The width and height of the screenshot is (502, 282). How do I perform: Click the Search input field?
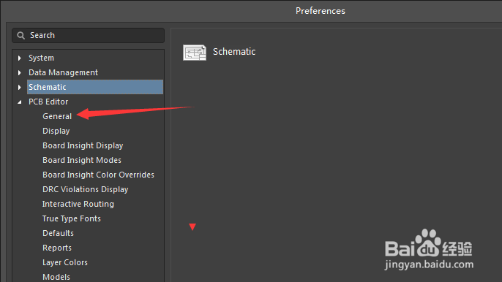(x=88, y=36)
